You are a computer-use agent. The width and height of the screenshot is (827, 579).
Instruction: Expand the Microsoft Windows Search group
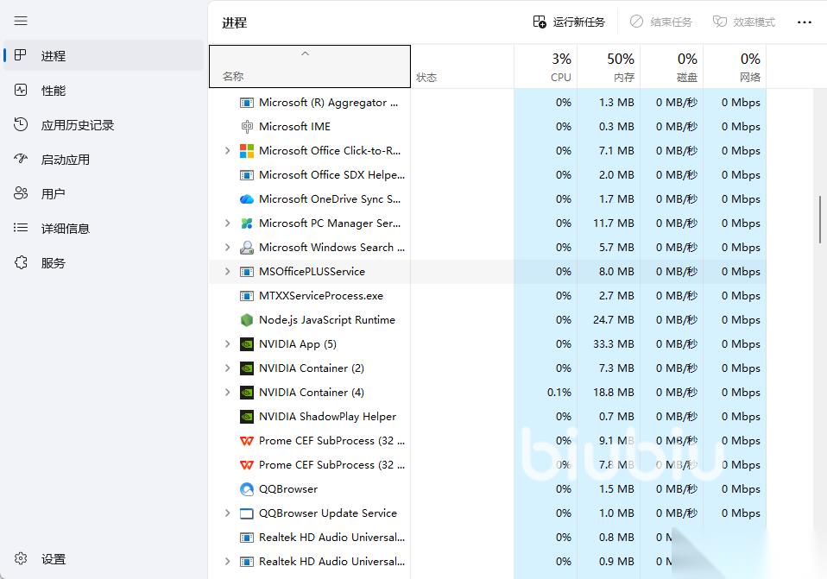[x=227, y=248]
